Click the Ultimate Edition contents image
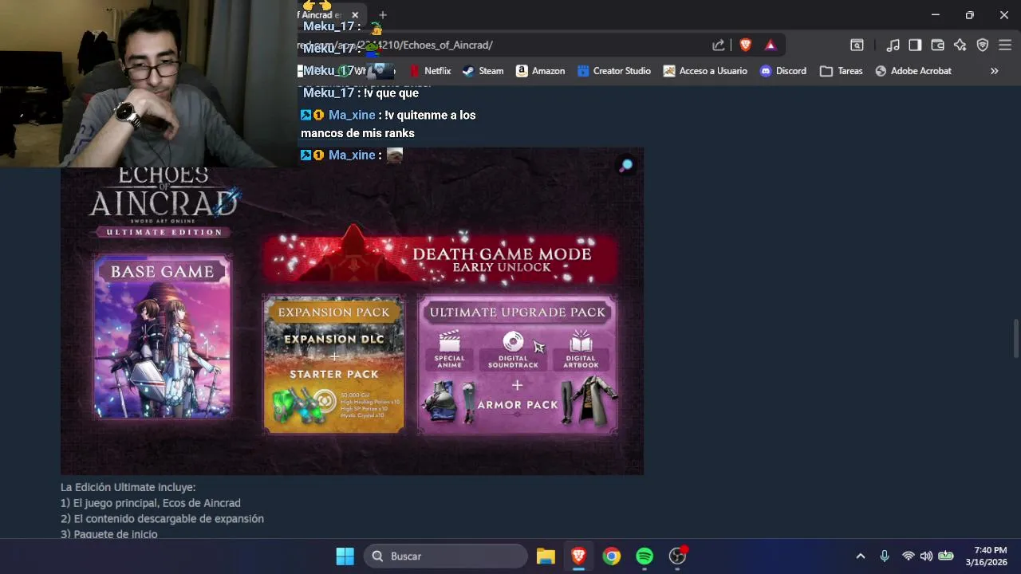The height and width of the screenshot is (574, 1021). [352, 311]
